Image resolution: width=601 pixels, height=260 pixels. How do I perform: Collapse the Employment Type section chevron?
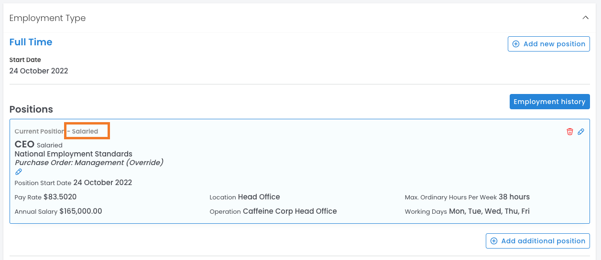pos(585,18)
